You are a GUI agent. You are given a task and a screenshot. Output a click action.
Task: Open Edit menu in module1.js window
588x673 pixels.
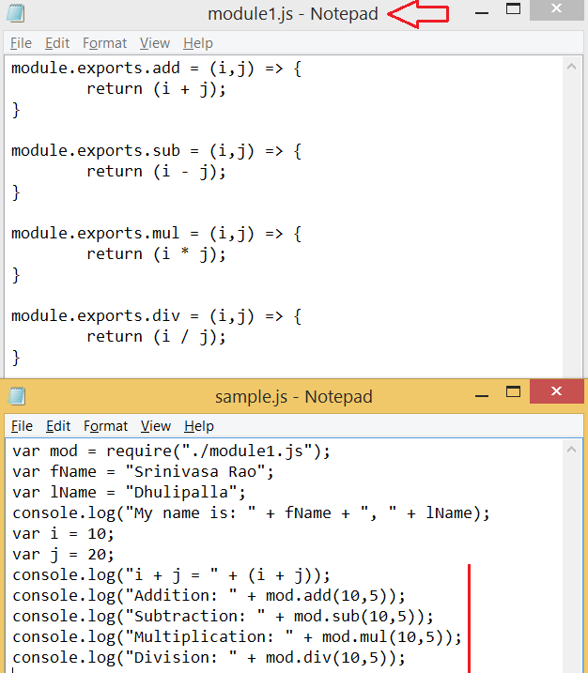(57, 43)
